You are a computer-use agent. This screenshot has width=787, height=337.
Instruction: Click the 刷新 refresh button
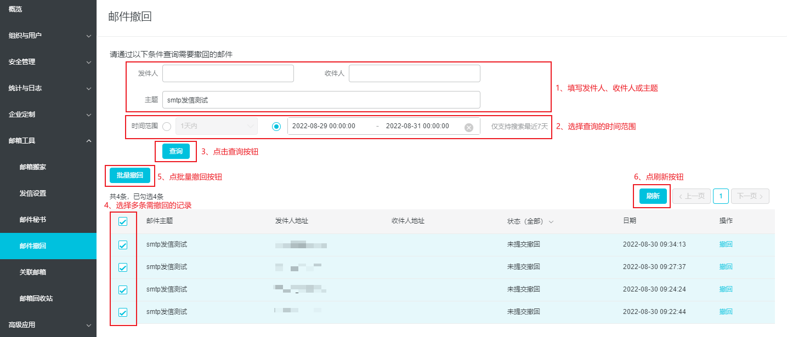[653, 196]
